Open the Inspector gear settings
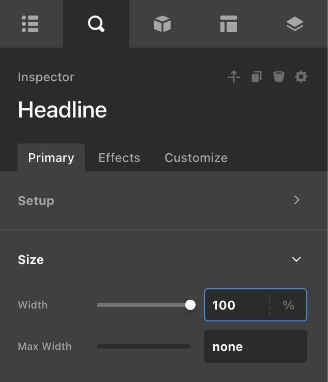328x382 pixels. 301,77
